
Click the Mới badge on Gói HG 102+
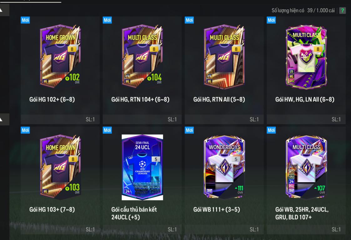click(25, 20)
